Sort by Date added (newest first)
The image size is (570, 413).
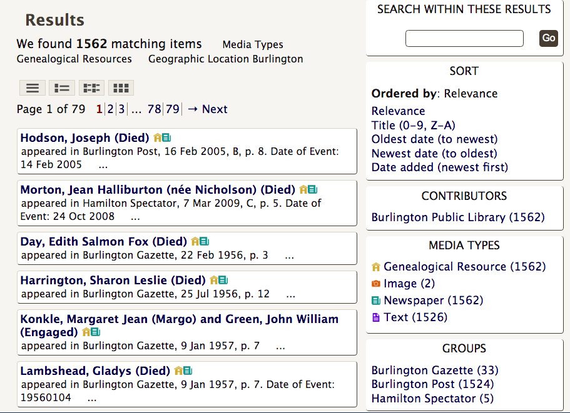point(439,167)
